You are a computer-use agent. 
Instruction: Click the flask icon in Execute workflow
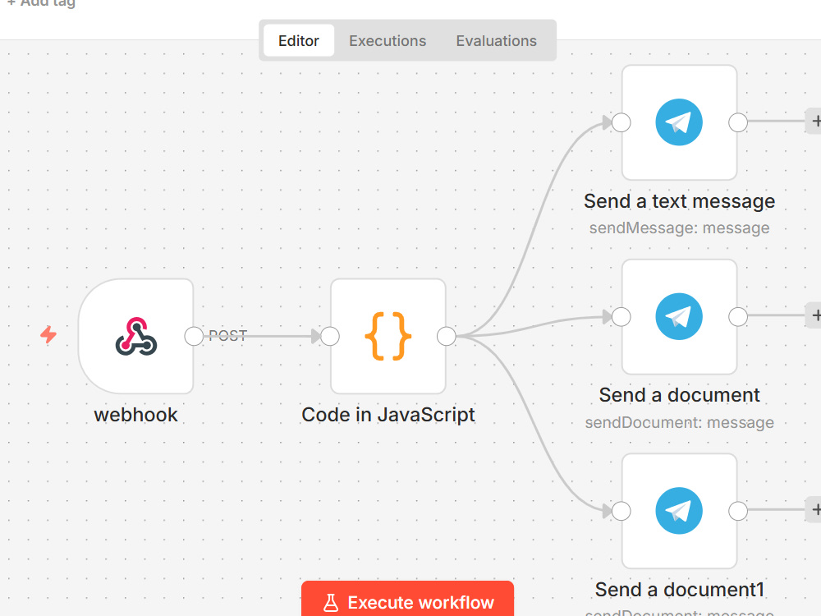pyautogui.click(x=331, y=603)
